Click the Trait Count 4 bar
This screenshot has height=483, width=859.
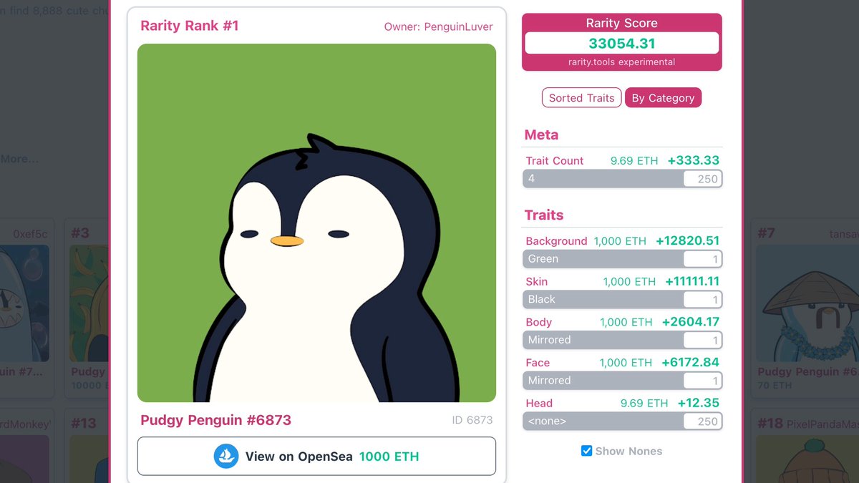(622, 179)
